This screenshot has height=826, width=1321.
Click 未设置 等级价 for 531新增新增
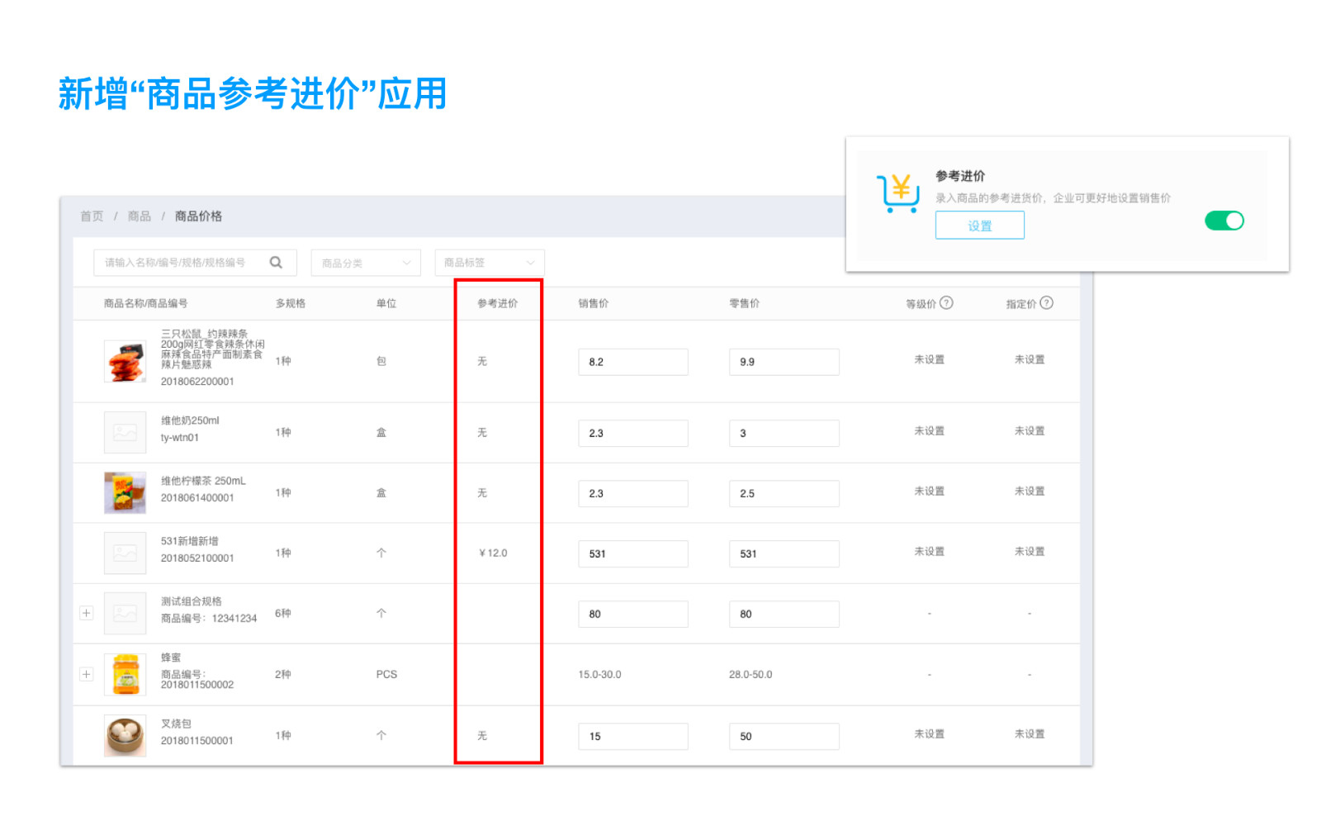point(929,552)
